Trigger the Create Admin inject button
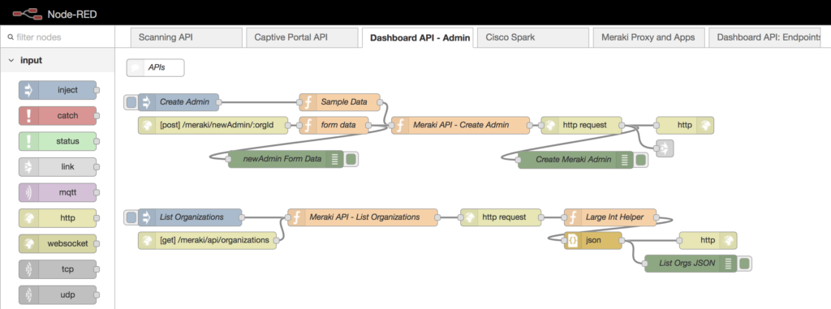Viewport: 831px width, 309px height. point(131,101)
